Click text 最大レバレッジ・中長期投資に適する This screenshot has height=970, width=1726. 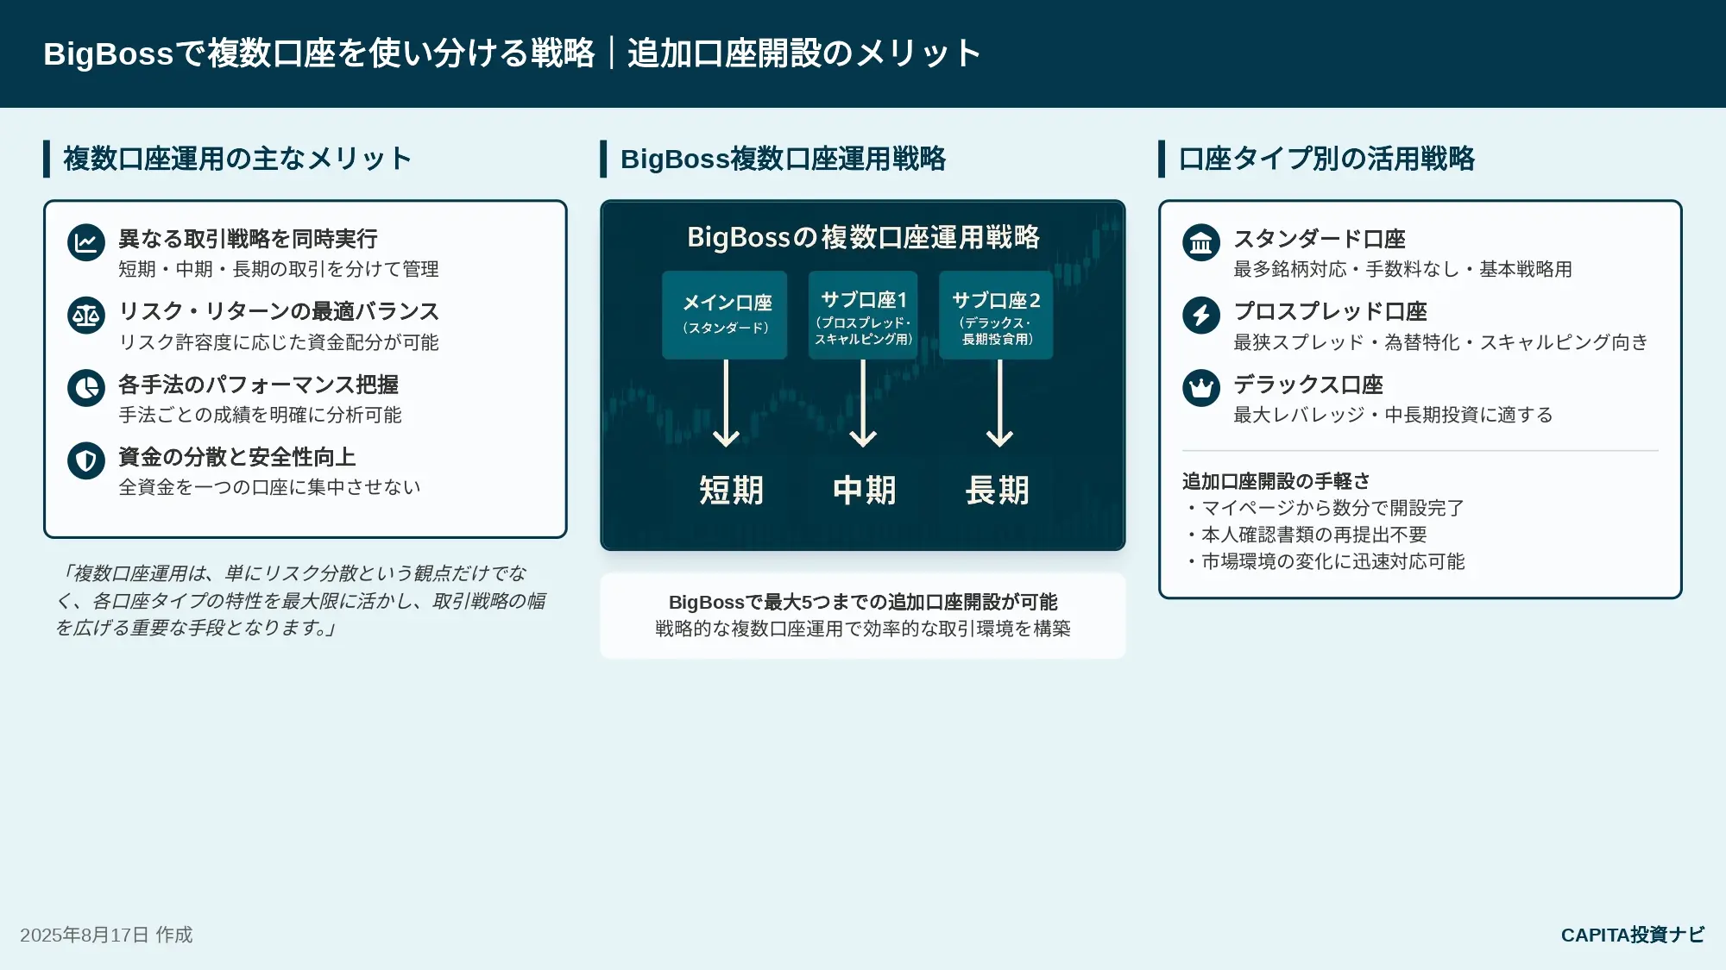click(x=1393, y=415)
